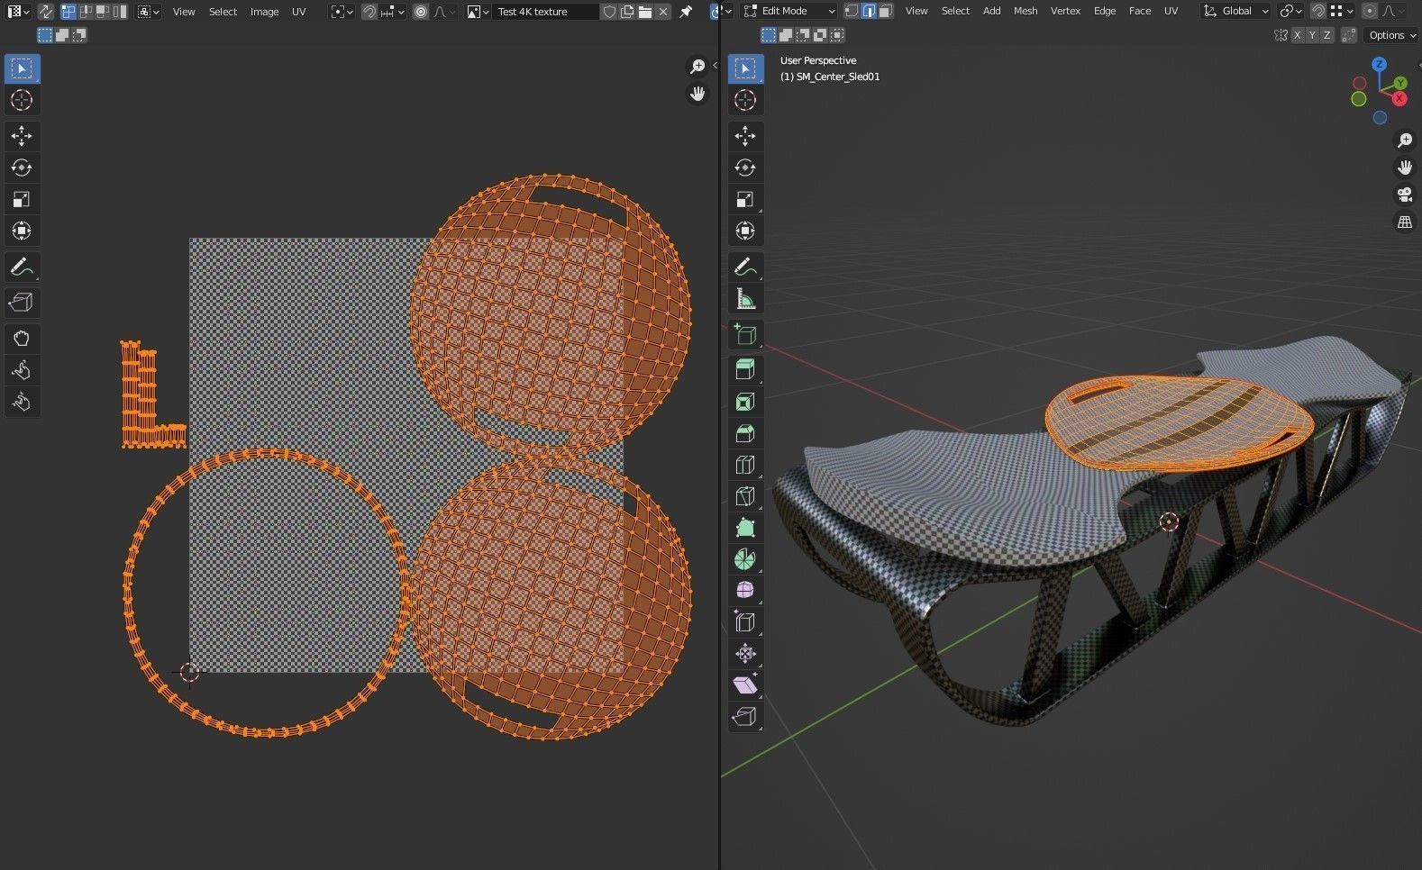The image size is (1422, 870).
Task: Toggle UV sync selection
Action: [45, 12]
